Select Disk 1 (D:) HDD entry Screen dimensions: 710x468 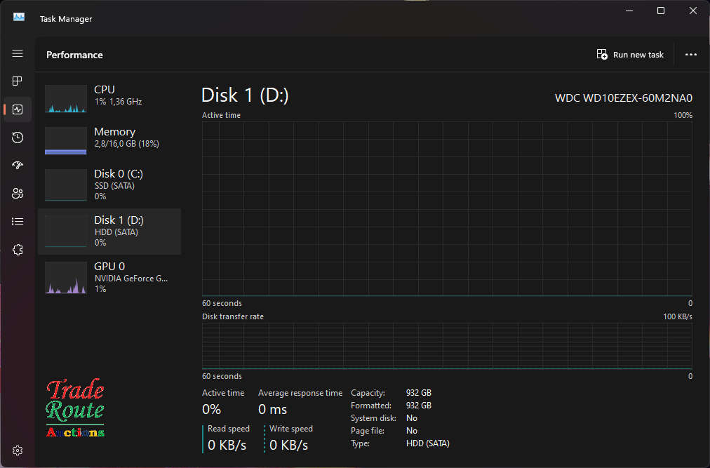point(109,231)
